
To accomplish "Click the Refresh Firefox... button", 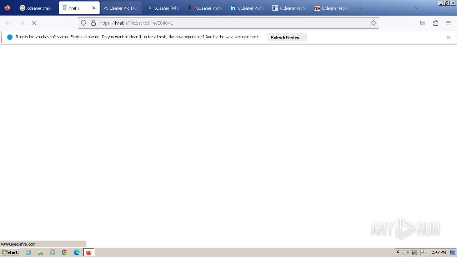I will [x=287, y=37].
